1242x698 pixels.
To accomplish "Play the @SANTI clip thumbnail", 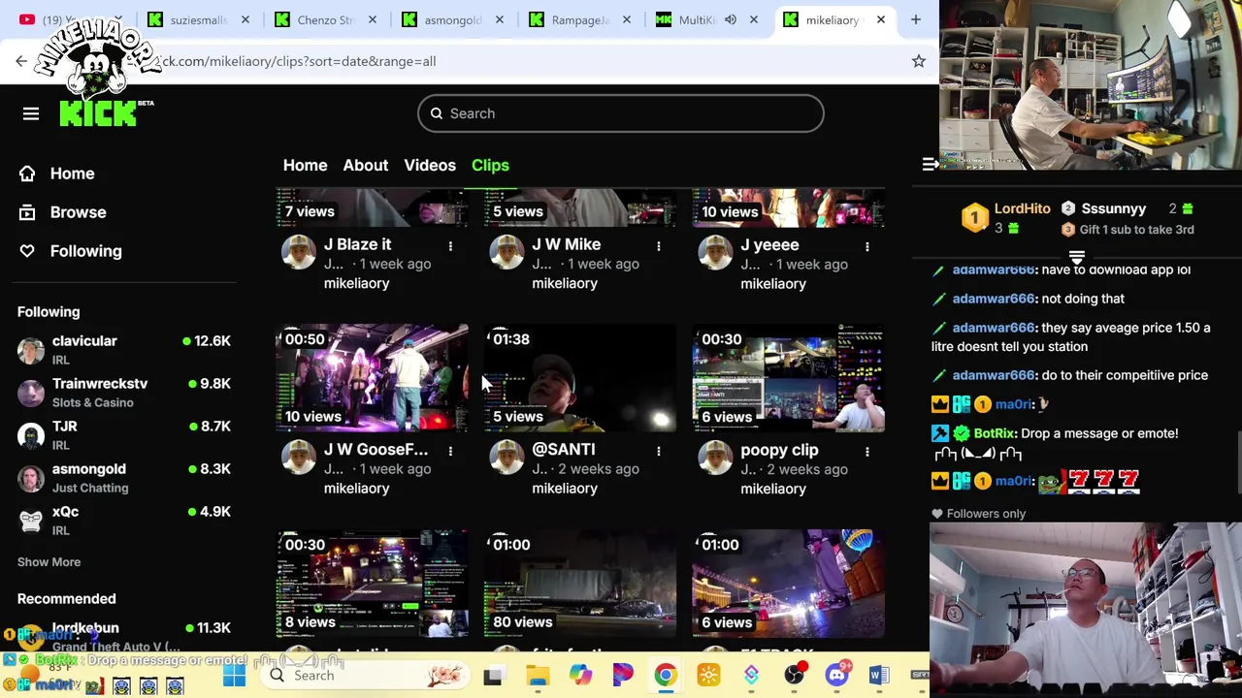I will [580, 378].
